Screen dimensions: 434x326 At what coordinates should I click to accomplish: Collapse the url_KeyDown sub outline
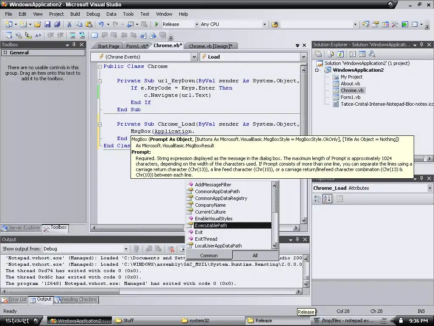100,81
